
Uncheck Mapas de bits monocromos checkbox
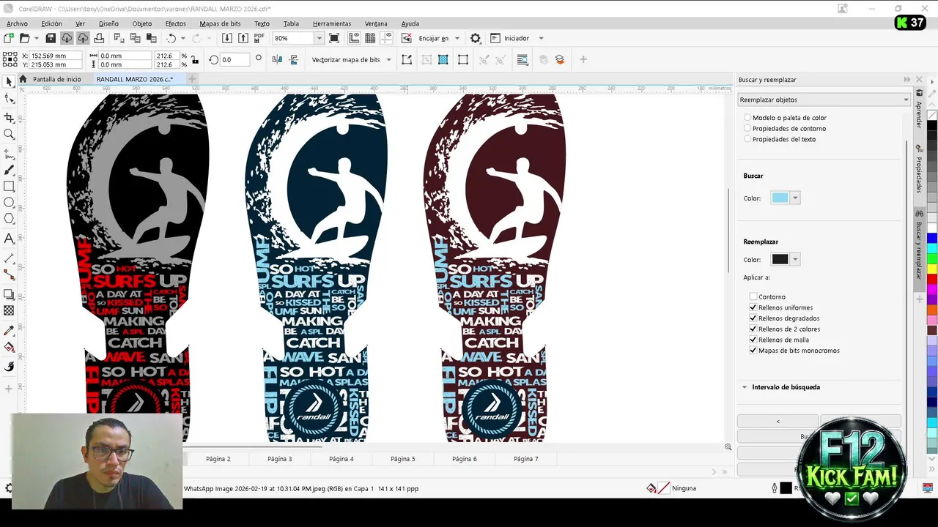tap(753, 351)
